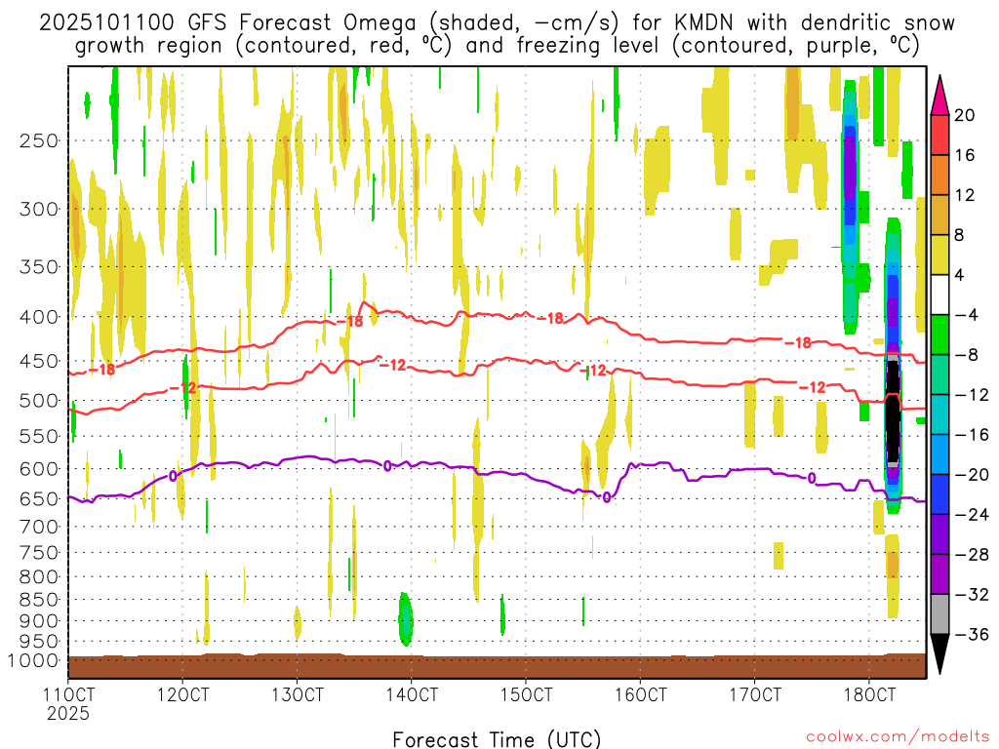Click the 650 pressure level label
This screenshot has height=749, width=999.
click(39, 498)
